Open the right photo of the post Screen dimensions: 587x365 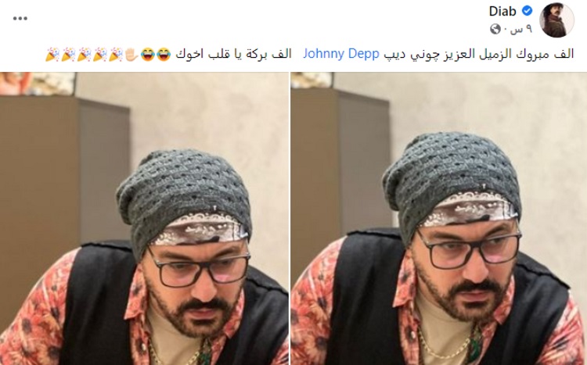tap(439, 218)
